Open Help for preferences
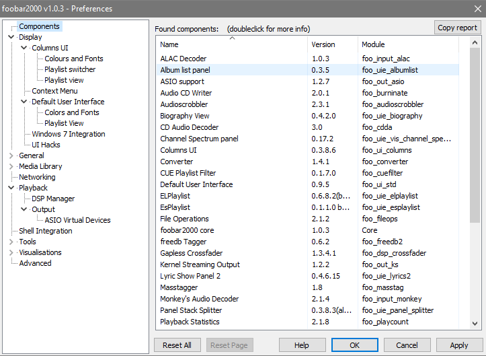The image size is (486, 356). 302,345
